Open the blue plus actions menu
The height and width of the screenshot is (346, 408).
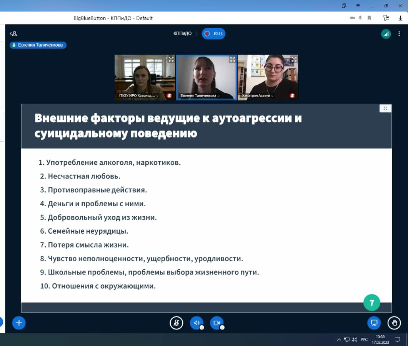pos(19,323)
